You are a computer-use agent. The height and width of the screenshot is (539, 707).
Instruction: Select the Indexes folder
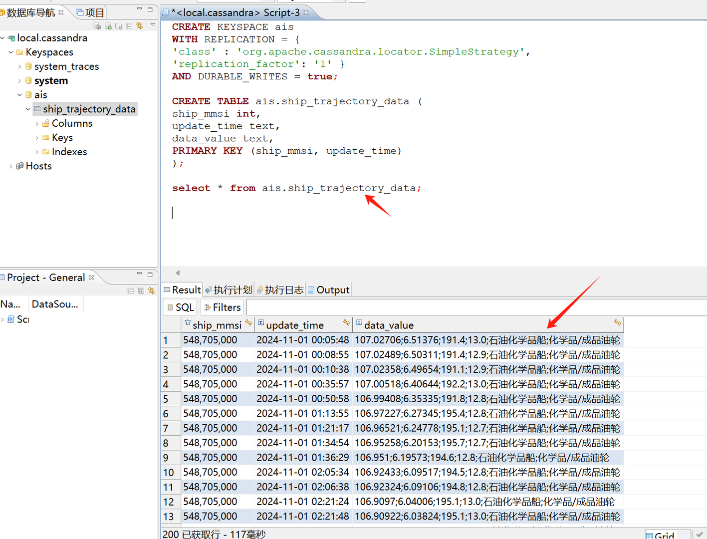tap(69, 152)
